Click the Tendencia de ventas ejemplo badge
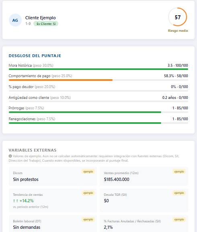Viewport: 197px width, 232px height. [88, 193]
